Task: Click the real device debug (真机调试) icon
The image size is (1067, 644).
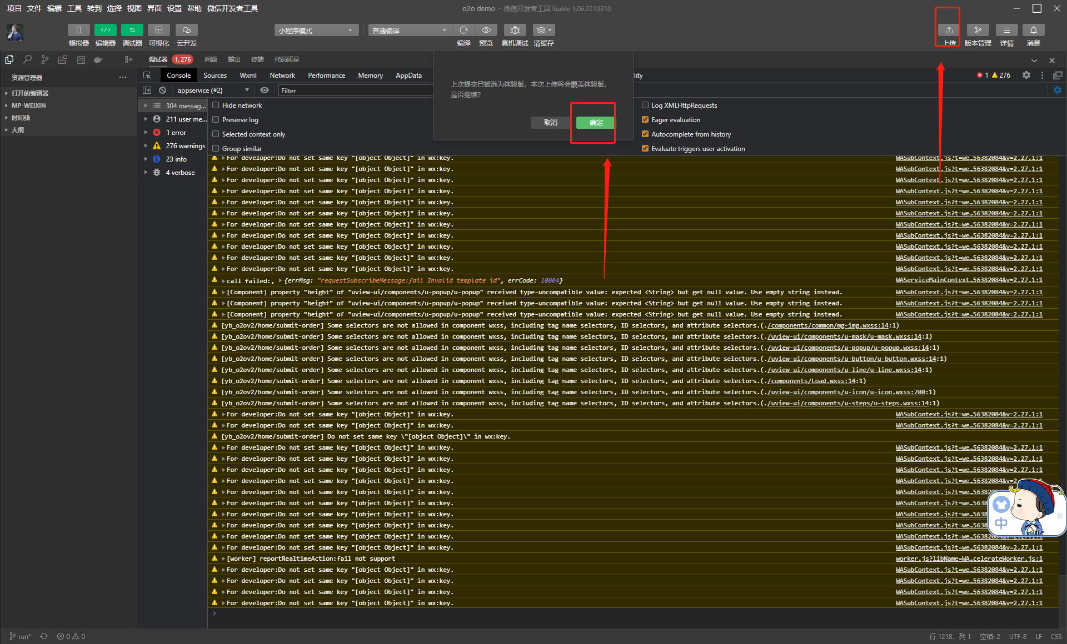Action: (x=515, y=31)
